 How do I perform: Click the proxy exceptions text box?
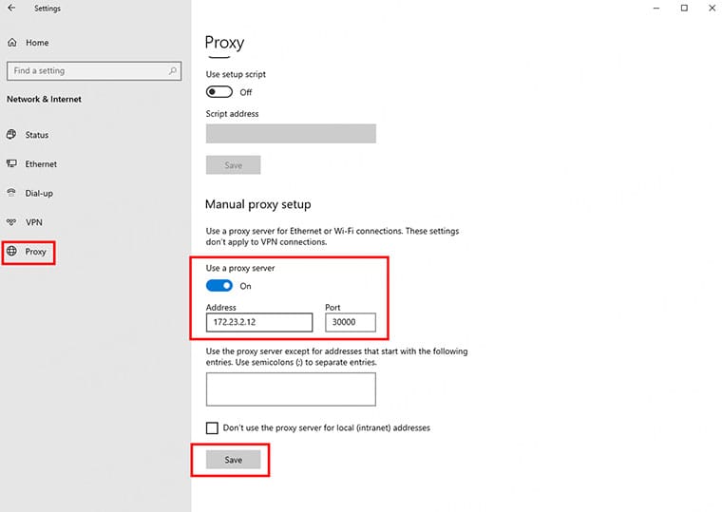coord(291,389)
